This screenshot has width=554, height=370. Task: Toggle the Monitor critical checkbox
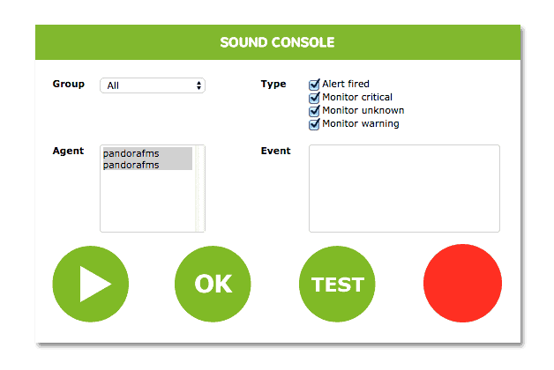point(314,98)
